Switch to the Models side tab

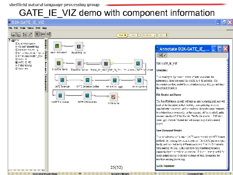[46, 55]
